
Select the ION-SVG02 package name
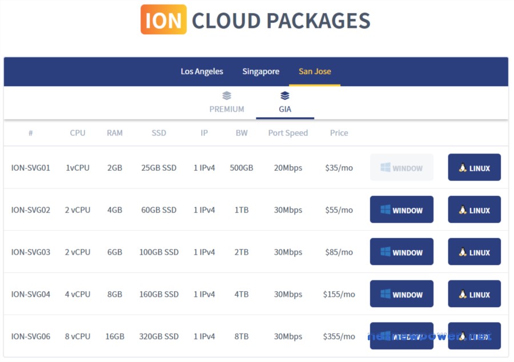click(31, 210)
